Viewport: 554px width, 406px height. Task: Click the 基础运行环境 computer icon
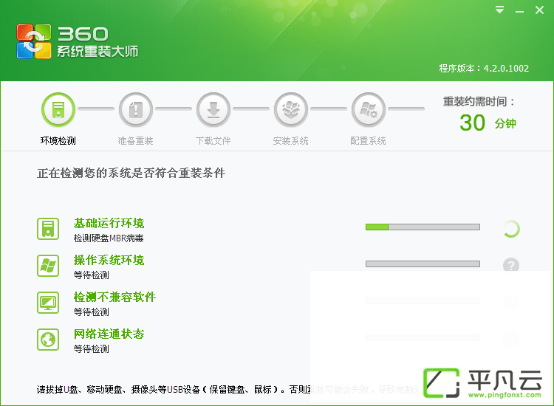point(48,229)
